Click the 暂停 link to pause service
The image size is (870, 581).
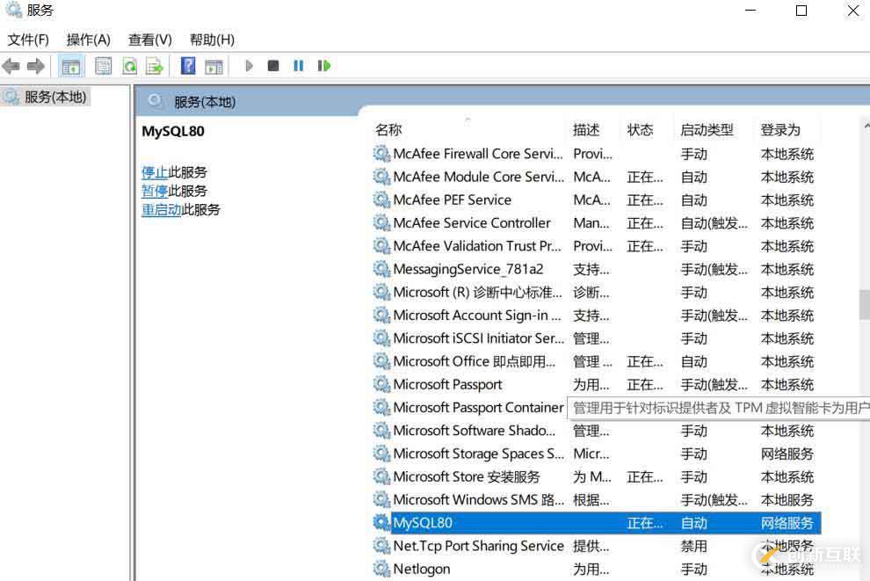(155, 191)
